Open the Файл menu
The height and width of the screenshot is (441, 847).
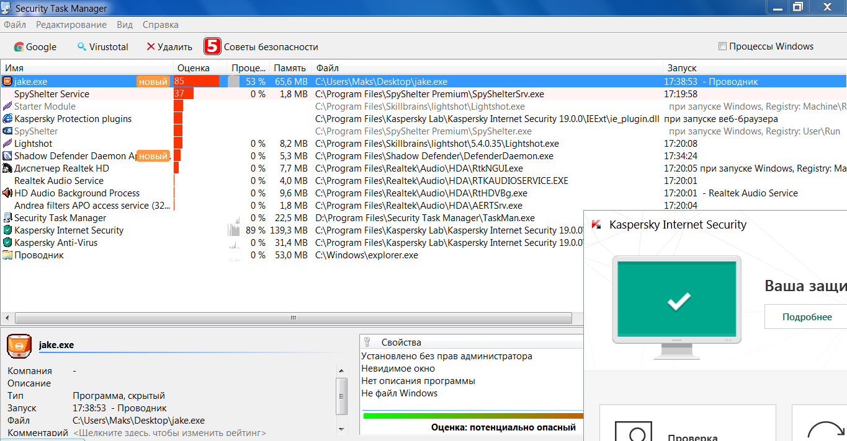tap(15, 25)
